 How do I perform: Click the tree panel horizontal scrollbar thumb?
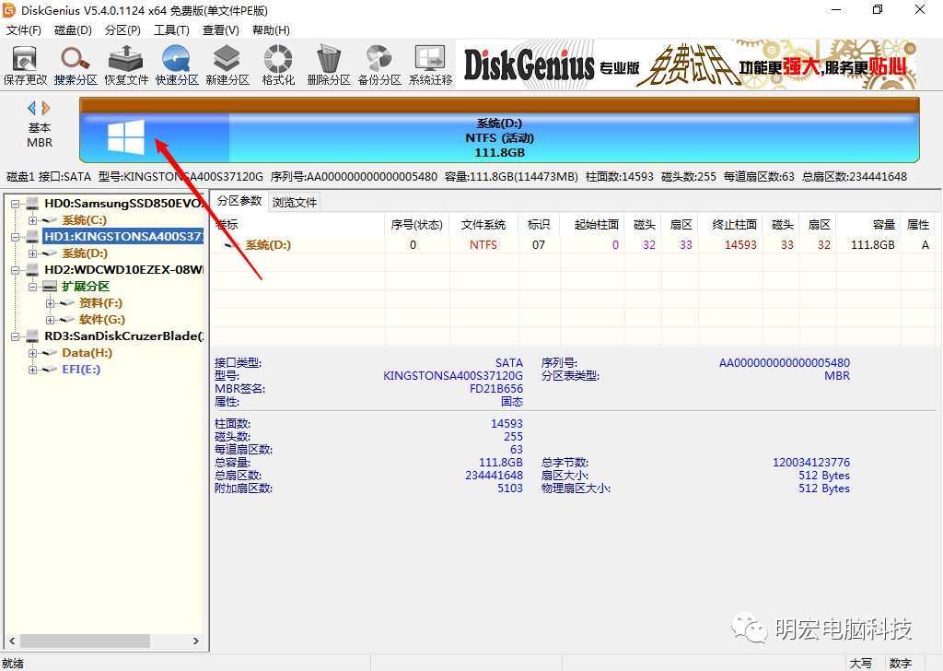click(x=85, y=641)
